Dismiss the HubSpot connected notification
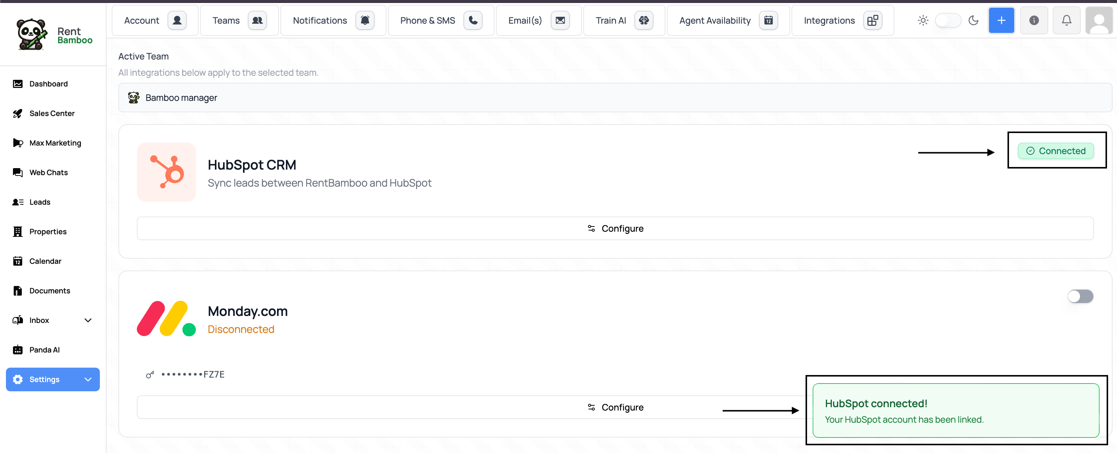Image resolution: width=1117 pixels, height=453 pixels. coord(956,410)
